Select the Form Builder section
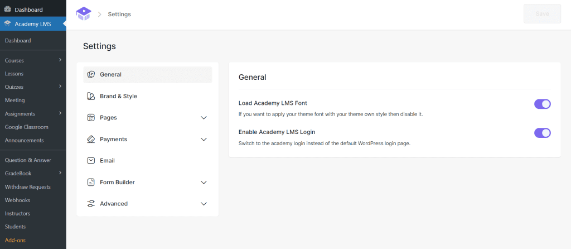Screen dimensions: 571x249 (147, 182)
